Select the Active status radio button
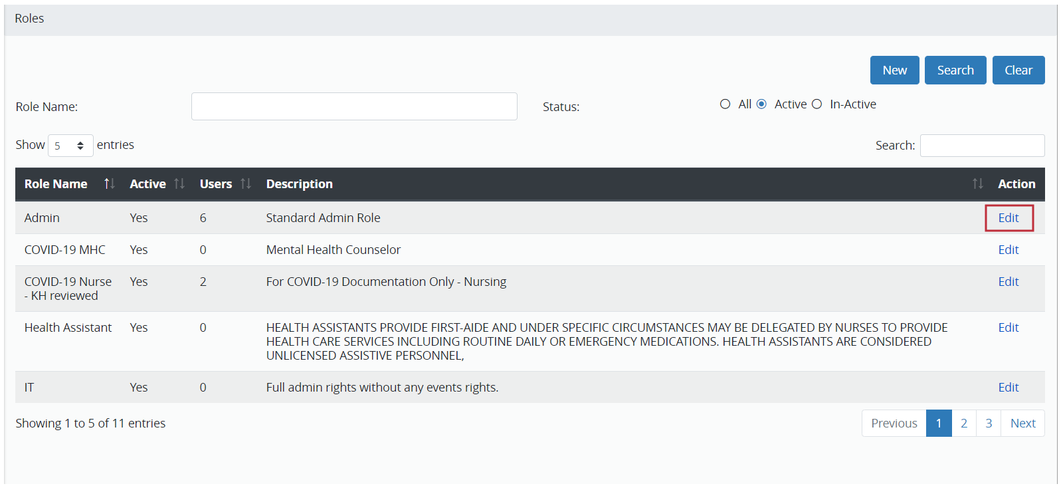1061x490 pixels. (761, 104)
